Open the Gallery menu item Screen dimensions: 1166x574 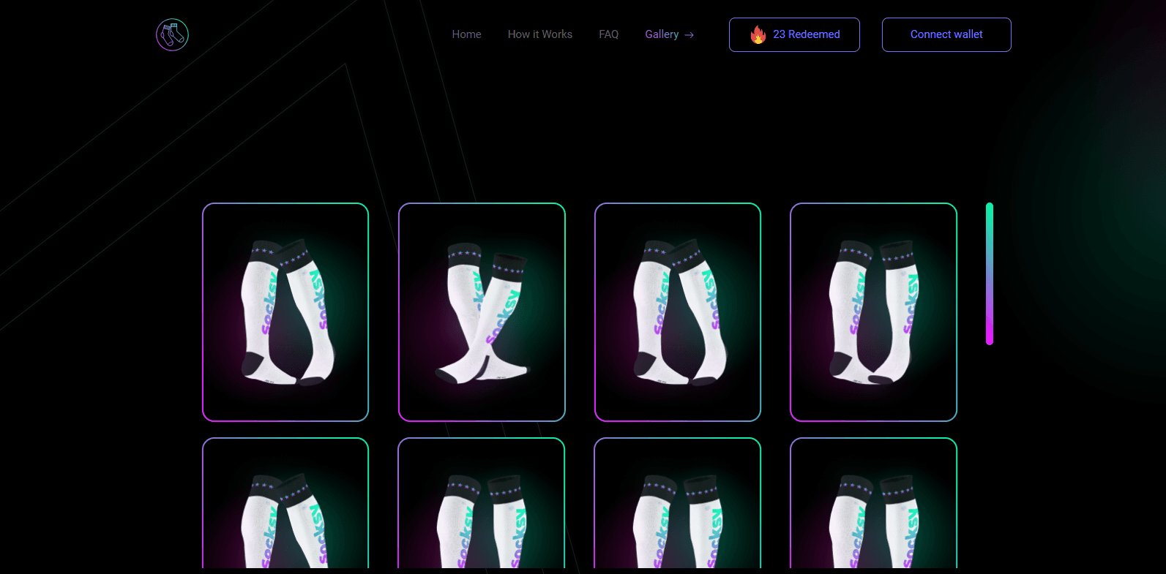[662, 34]
